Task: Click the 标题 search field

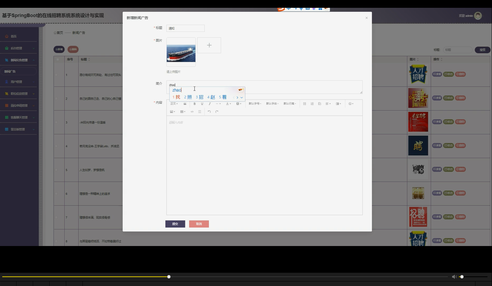Action: [x=458, y=50]
